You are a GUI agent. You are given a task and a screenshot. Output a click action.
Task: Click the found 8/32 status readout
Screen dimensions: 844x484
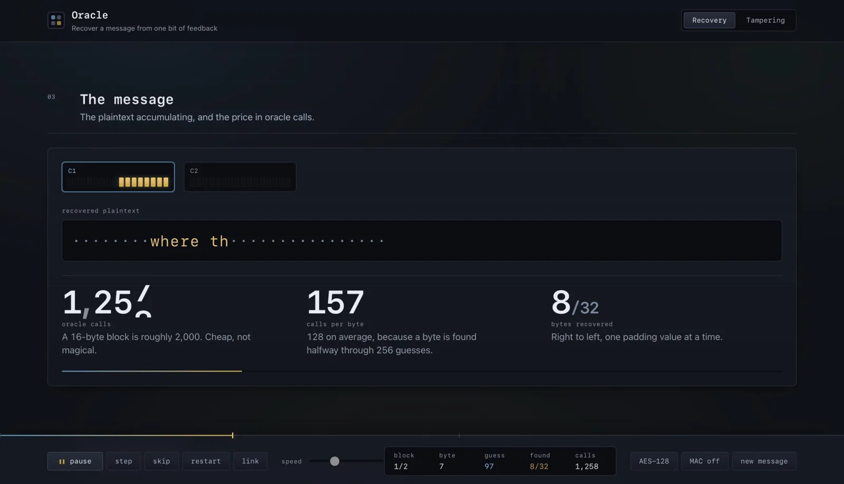coord(539,461)
